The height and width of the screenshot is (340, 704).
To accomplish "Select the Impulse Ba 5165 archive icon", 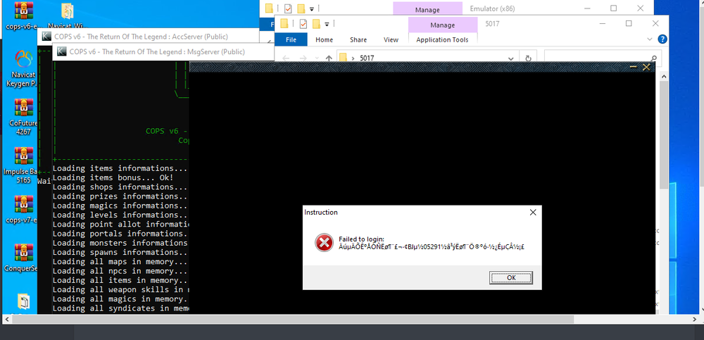I will pyautogui.click(x=23, y=156).
